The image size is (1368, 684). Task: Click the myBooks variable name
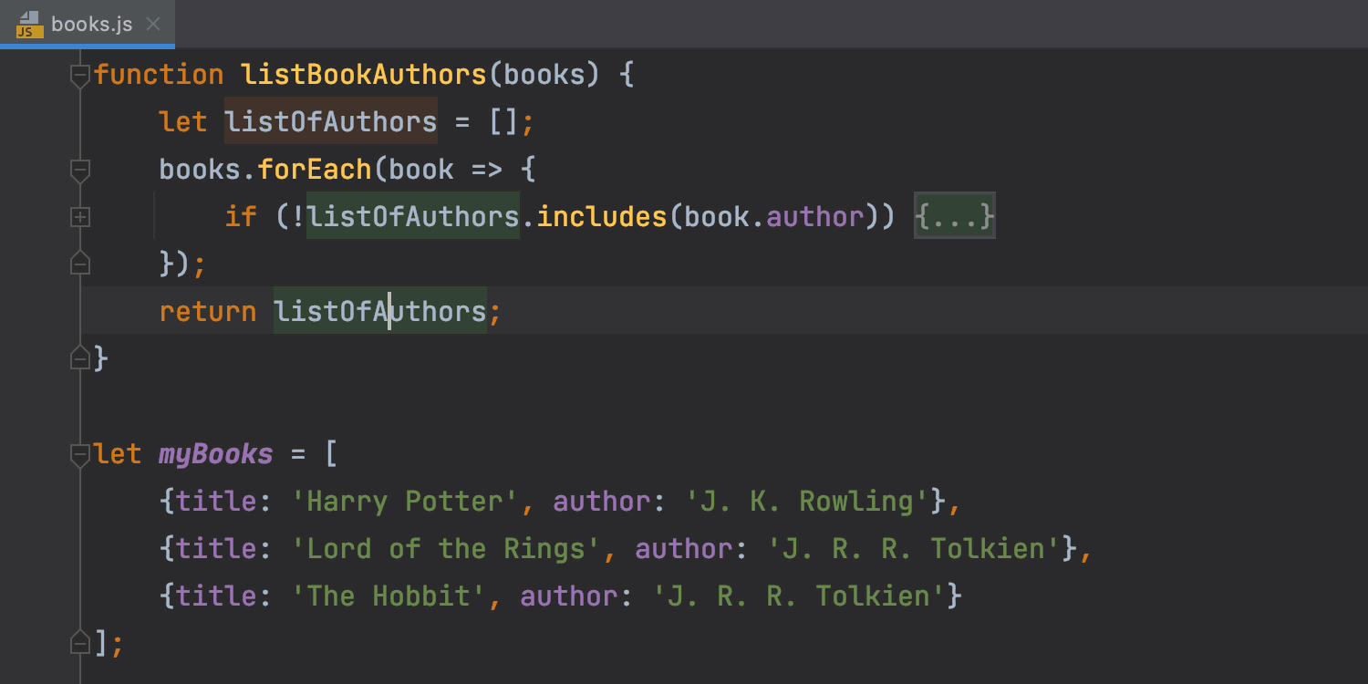click(215, 454)
